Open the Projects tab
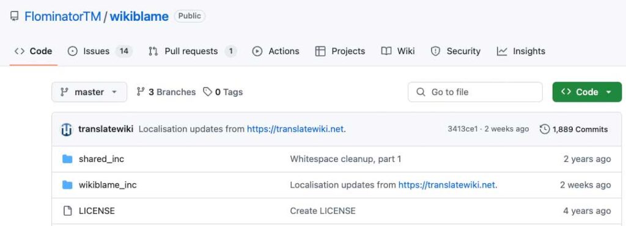Viewport: 626px width, 226px height. click(340, 51)
